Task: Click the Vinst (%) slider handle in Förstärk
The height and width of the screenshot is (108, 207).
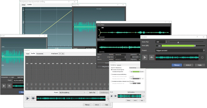Action: click(x=178, y=42)
